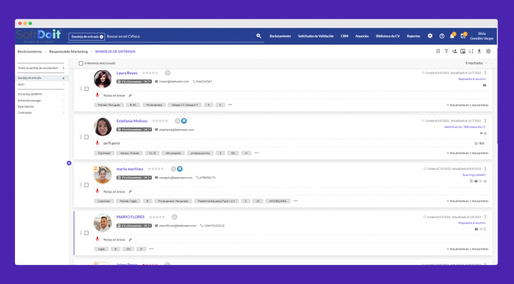
Task: Open the tasks calendar icon
Action: (463, 36)
